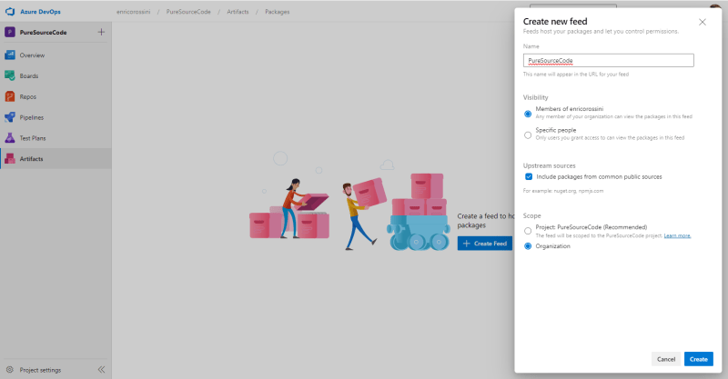728x379 pixels.
Task: Open Pipelines from the sidebar
Action: tap(56, 117)
